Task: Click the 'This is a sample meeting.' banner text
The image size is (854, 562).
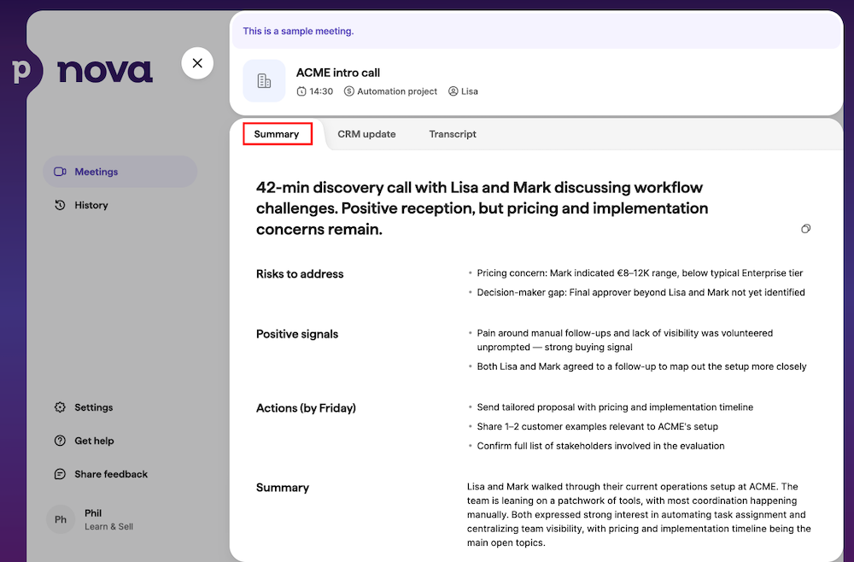Action: [298, 31]
